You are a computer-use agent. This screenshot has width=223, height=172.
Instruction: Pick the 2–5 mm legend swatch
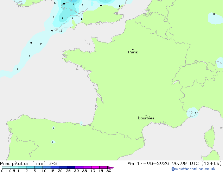pos(30,167)
